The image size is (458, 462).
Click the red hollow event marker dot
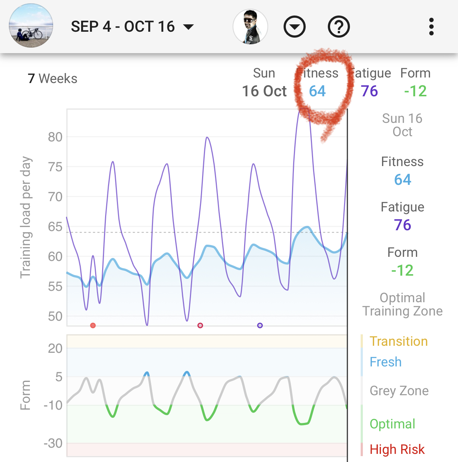[x=200, y=325]
